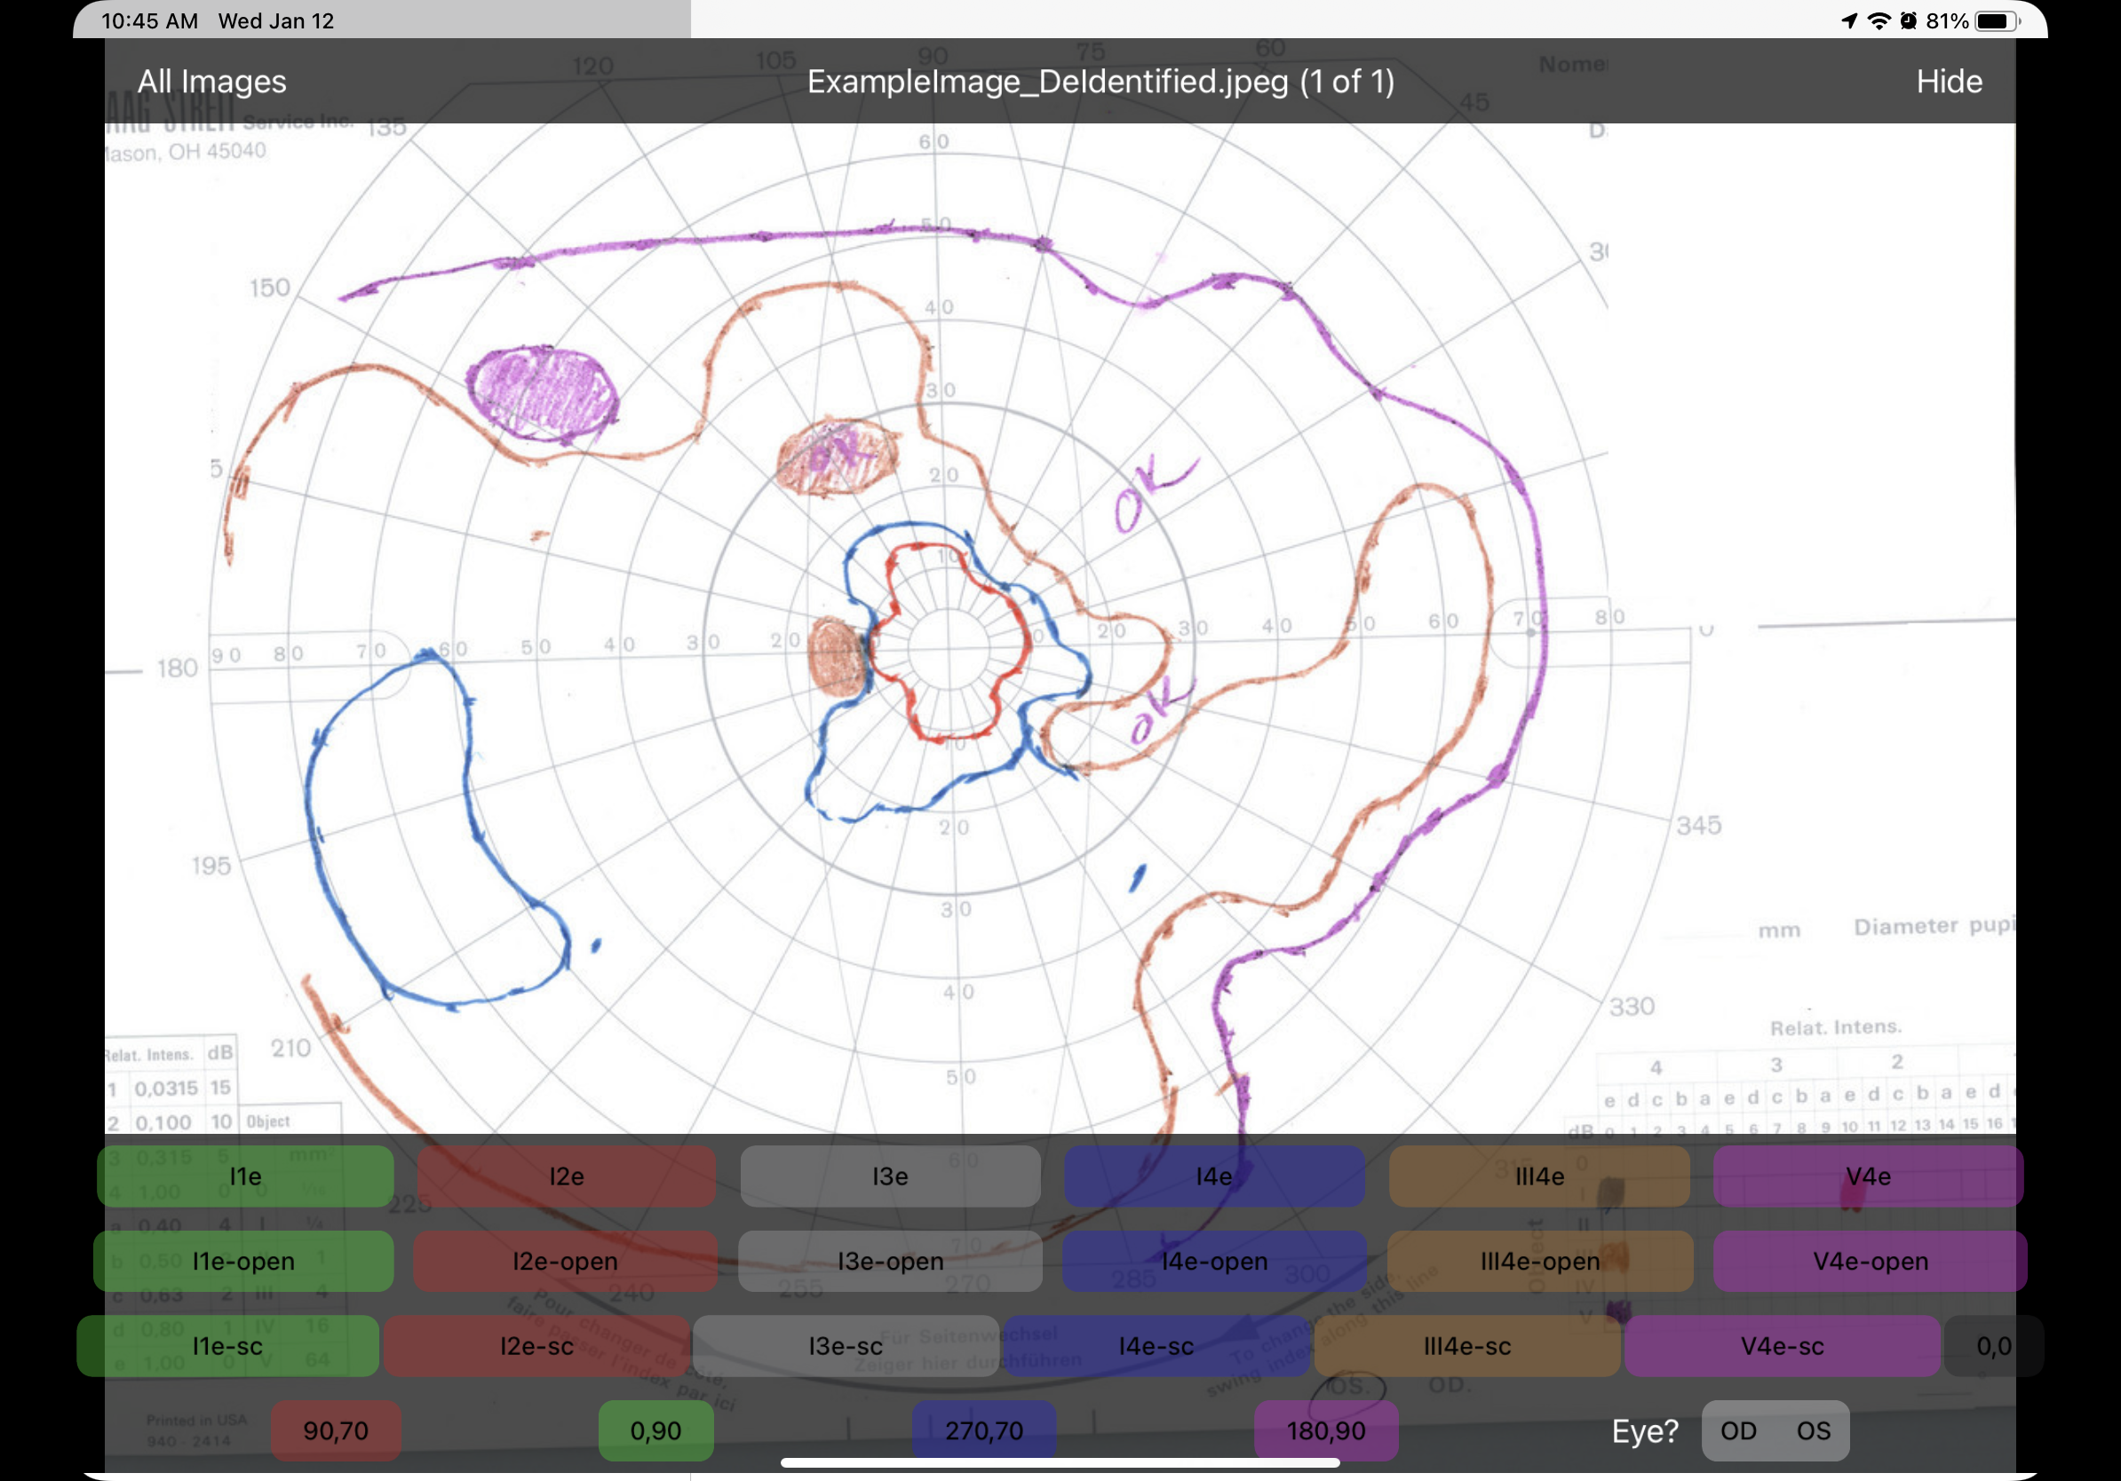Screen dimensions: 2121x1481
Task: Tap the purple V4e isopter button
Action: (1867, 1176)
